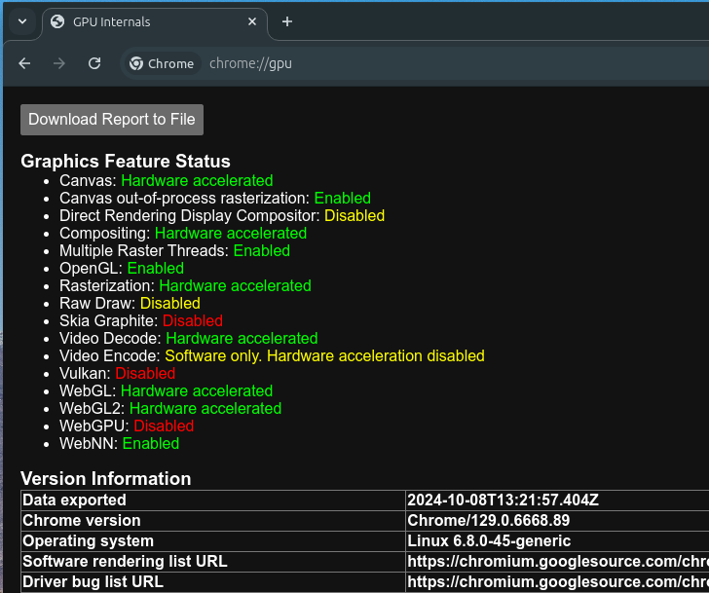709x593 pixels.
Task: Select the GPU Internals tab
Action: [x=155, y=22]
